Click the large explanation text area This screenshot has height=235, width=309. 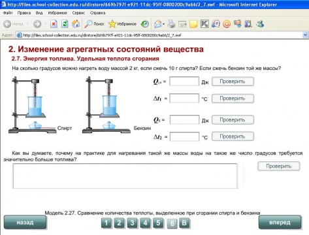[125, 176]
